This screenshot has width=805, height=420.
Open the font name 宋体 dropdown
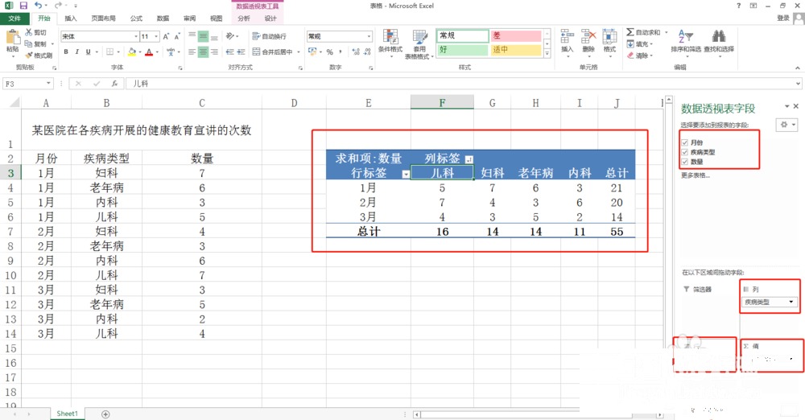136,36
